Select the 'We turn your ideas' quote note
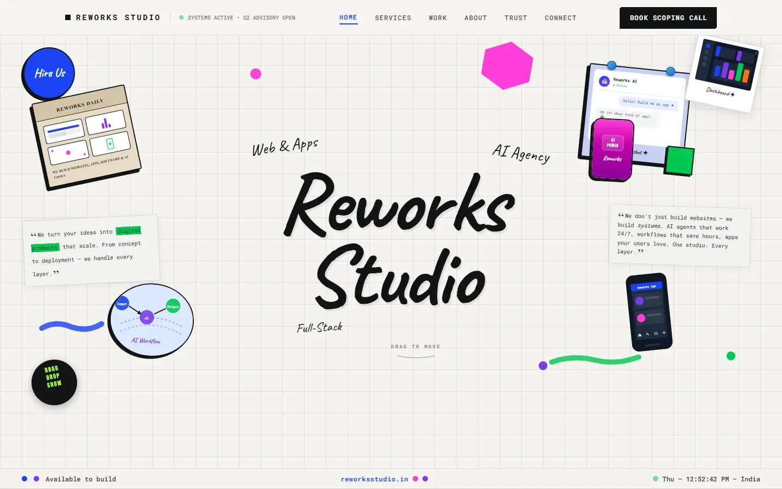The width and height of the screenshot is (782, 489). [x=91, y=250]
